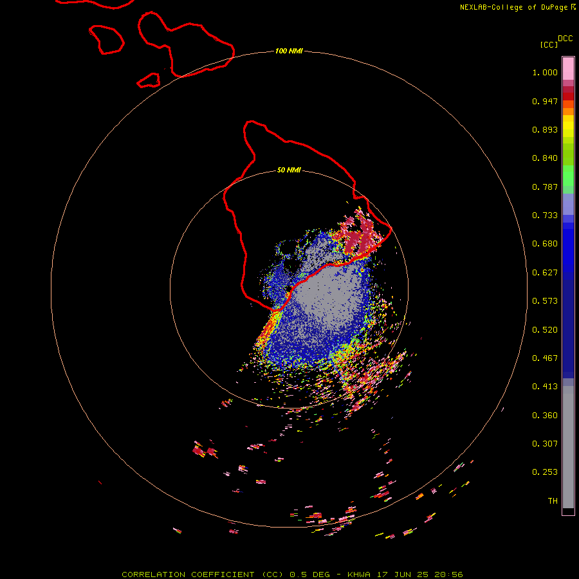
Task: Click the 0.627 scale value
Action: click(545, 273)
